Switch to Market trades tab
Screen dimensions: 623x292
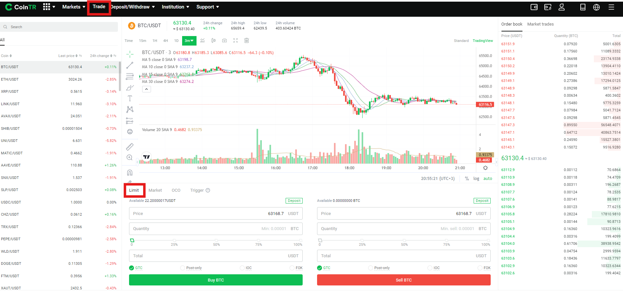[x=540, y=24]
